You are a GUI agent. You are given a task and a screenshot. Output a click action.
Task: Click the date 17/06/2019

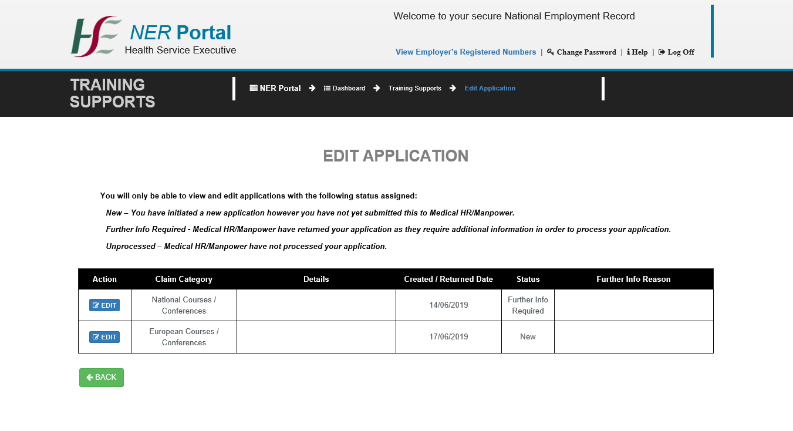[448, 337]
